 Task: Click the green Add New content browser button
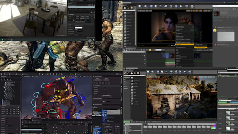pos(127,122)
